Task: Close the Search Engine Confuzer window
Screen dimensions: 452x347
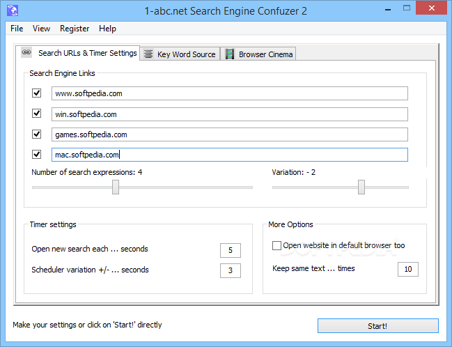Action: point(432,8)
